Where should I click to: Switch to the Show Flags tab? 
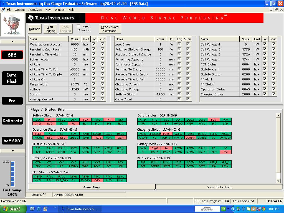pyautogui.click(x=92, y=187)
